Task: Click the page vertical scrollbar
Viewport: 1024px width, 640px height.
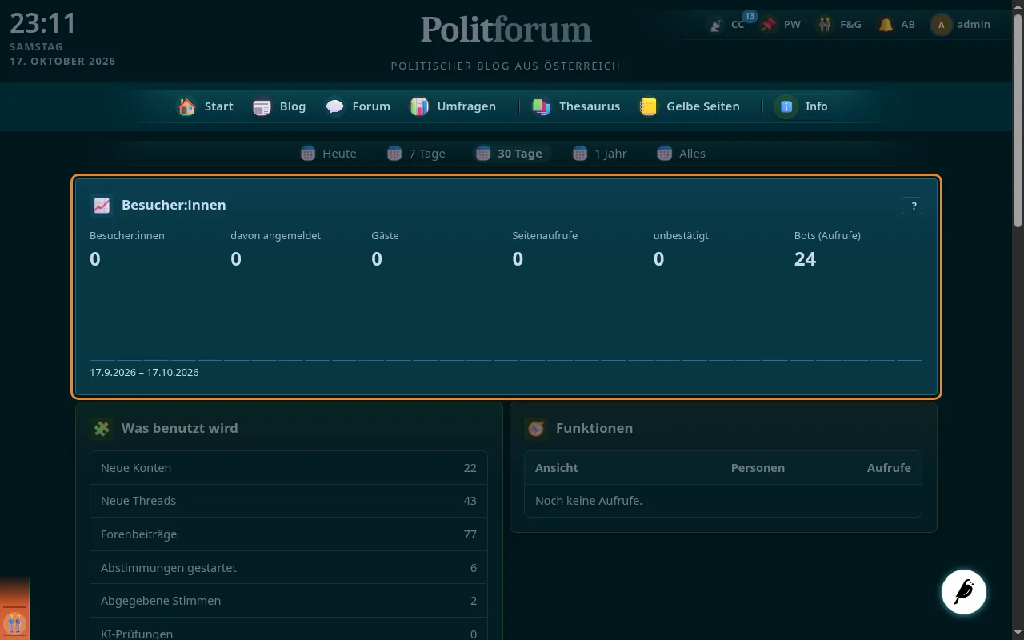Action: point(1018,120)
